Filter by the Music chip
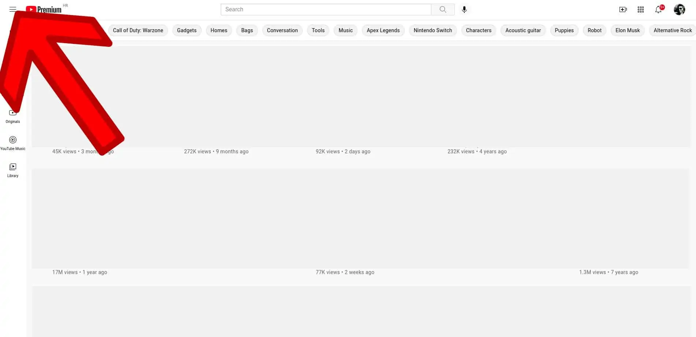696x337 pixels. [345, 30]
